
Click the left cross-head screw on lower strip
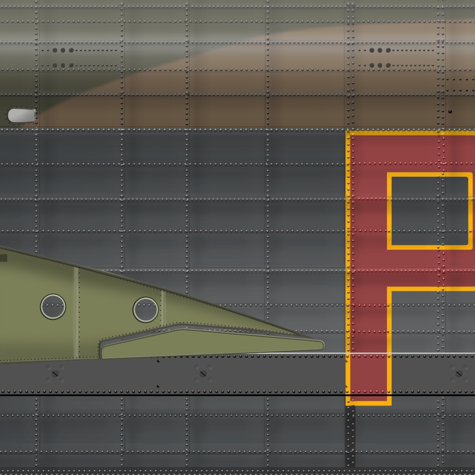point(55,373)
